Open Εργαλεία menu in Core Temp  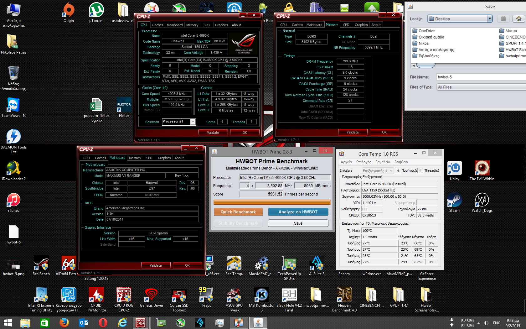click(x=383, y=162)
